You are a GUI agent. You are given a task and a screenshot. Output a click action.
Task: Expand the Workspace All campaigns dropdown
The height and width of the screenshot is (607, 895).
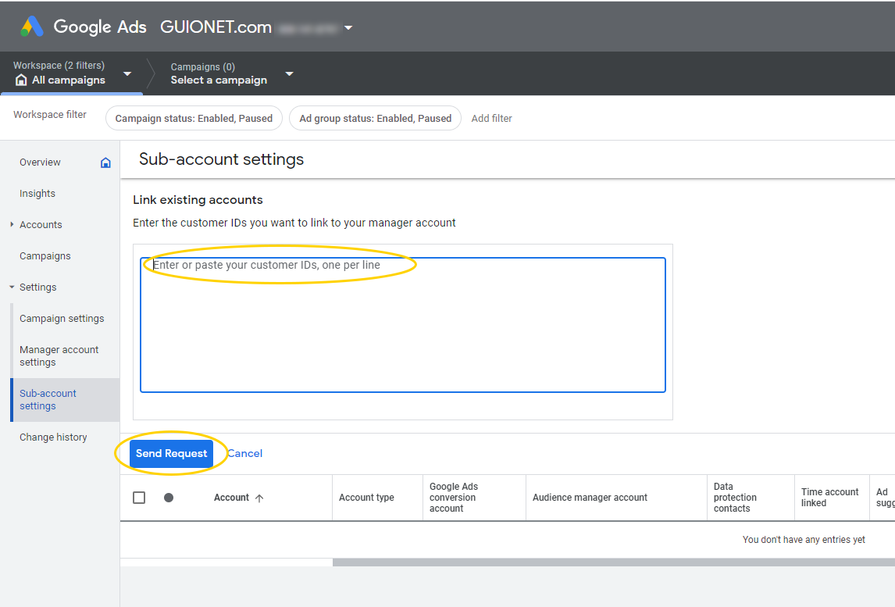[127, 73]
